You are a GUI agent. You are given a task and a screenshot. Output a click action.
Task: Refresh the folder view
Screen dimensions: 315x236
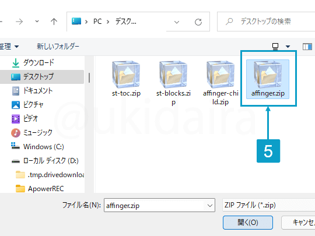(198, 22)
